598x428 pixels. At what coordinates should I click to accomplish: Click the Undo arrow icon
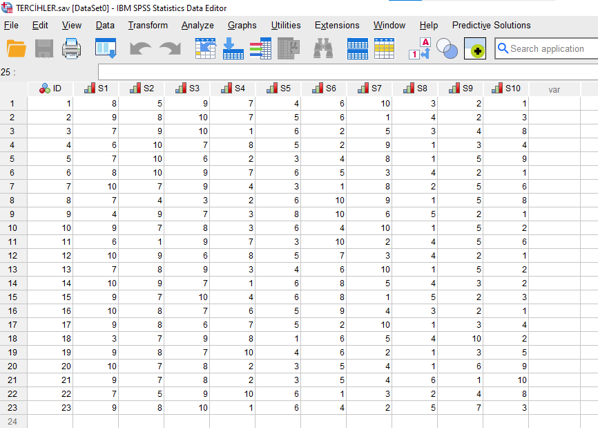pyautogui.click(x=140, y=48)
